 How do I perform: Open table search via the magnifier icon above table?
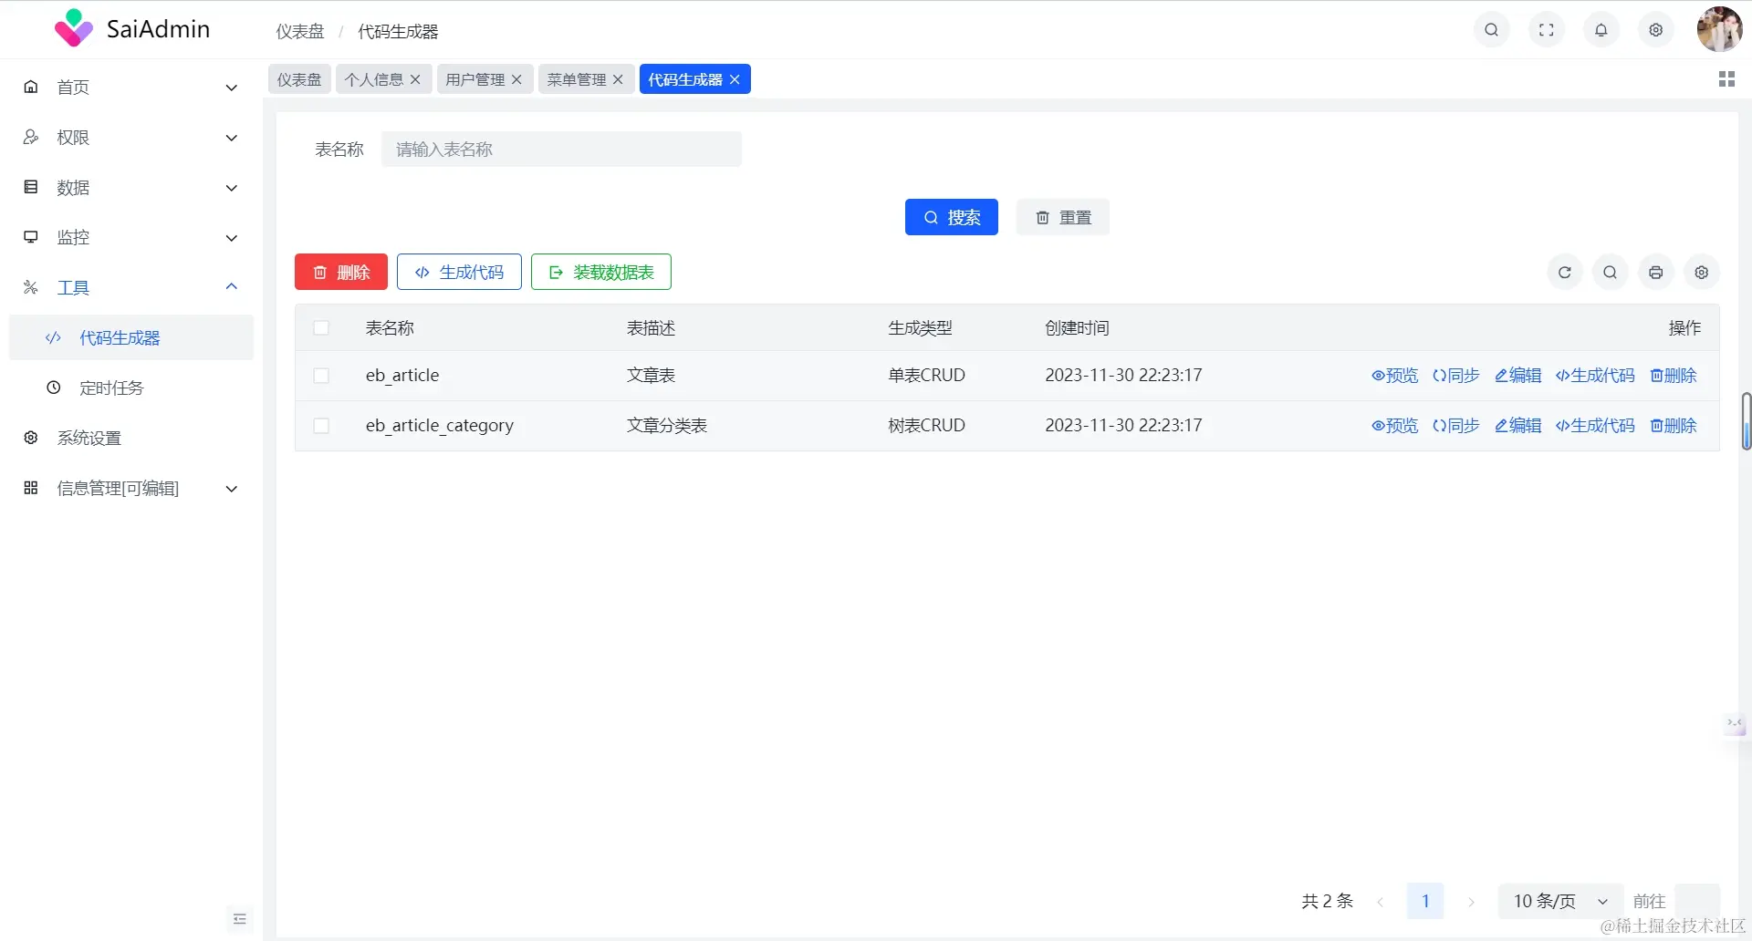pyautogui.click(x=1610, y=272)
